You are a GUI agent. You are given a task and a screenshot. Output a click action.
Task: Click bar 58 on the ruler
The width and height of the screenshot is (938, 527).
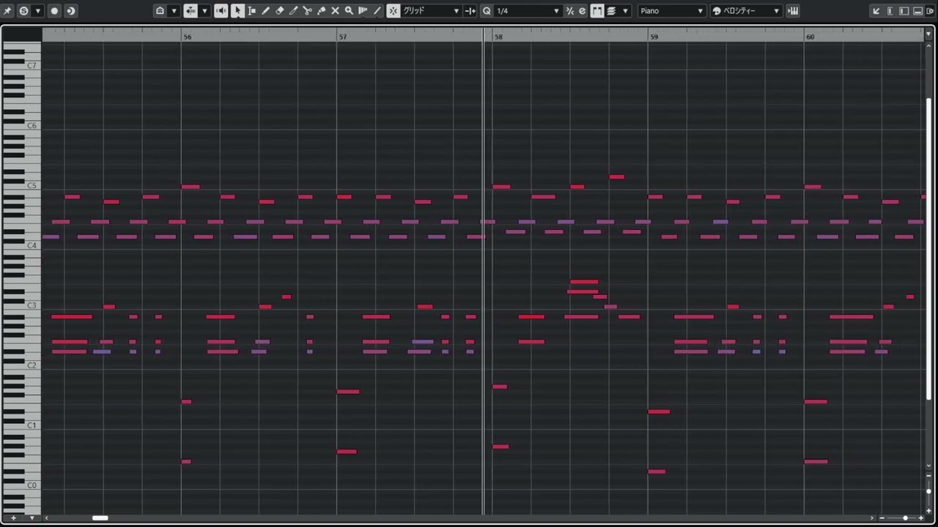point(498,37)
